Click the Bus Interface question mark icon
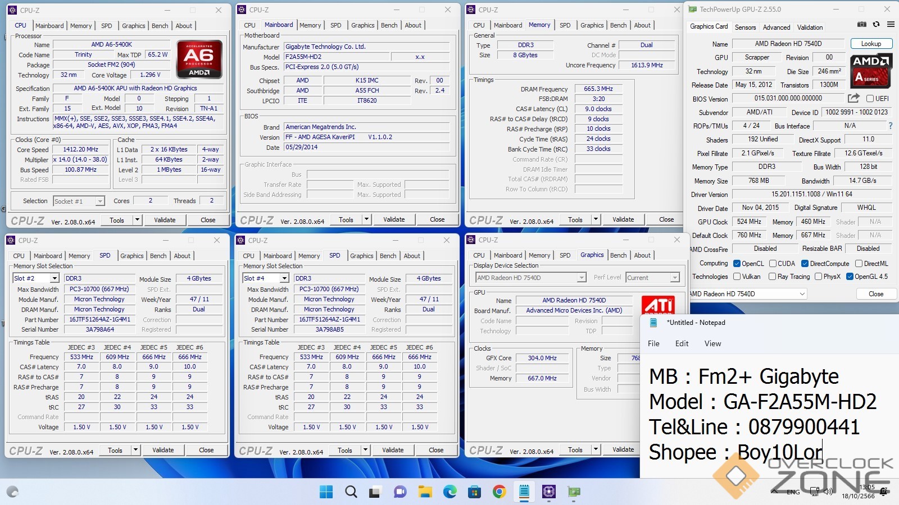The width and height of the screenshot is (899, 505). (x=890, y=126)
